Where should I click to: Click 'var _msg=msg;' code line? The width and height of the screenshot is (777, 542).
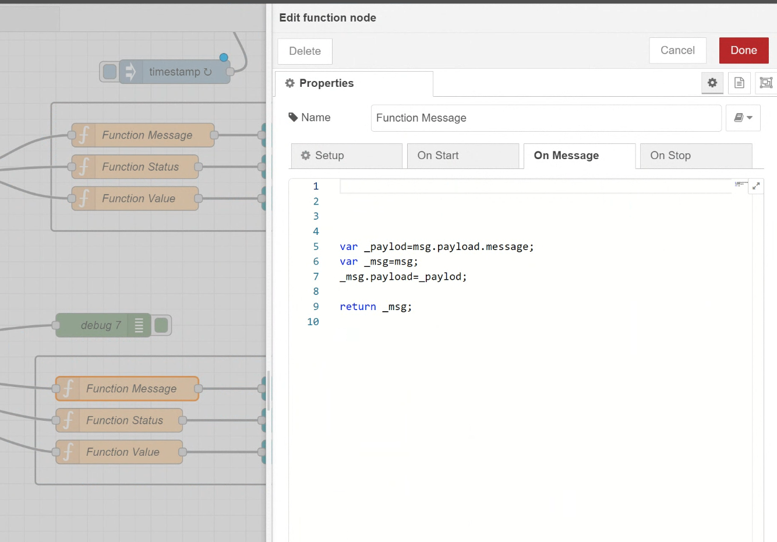379,262
